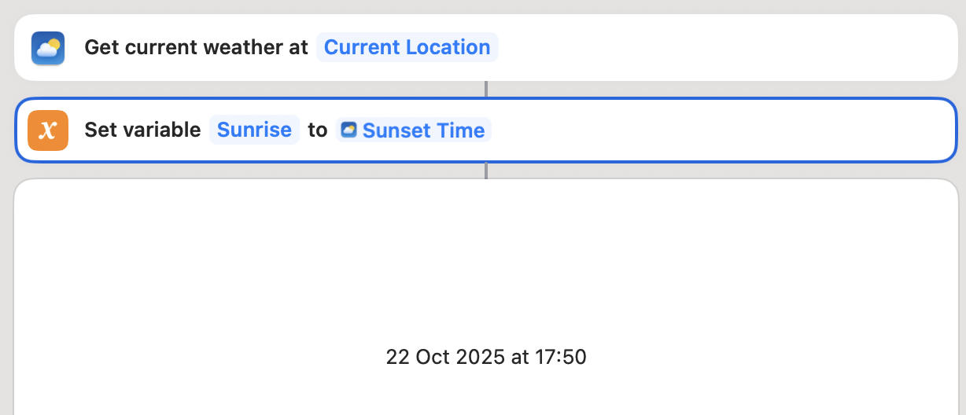Click the Weather app icon in first action
Viewport: 966px width, 415px height.
pyautogui.click(x=48, y=48)
